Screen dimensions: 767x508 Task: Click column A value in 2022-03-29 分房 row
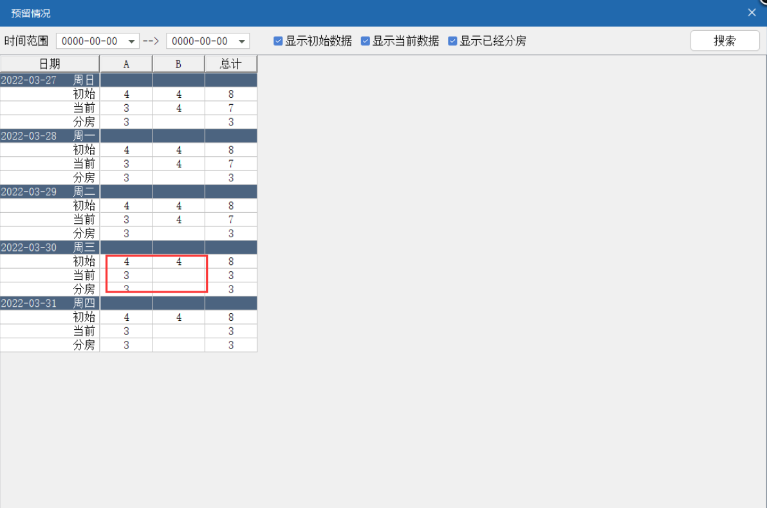pyautogui.click(x=126, y=233)
